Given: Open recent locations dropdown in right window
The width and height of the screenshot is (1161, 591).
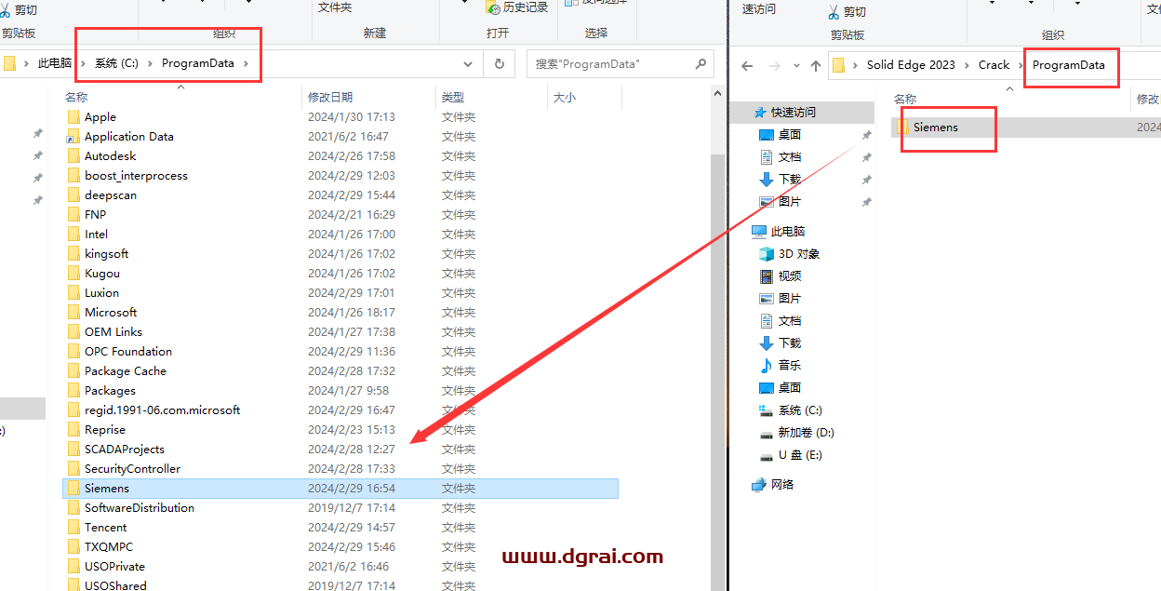Looking at the screenshot, I should (x=795, y=65).
